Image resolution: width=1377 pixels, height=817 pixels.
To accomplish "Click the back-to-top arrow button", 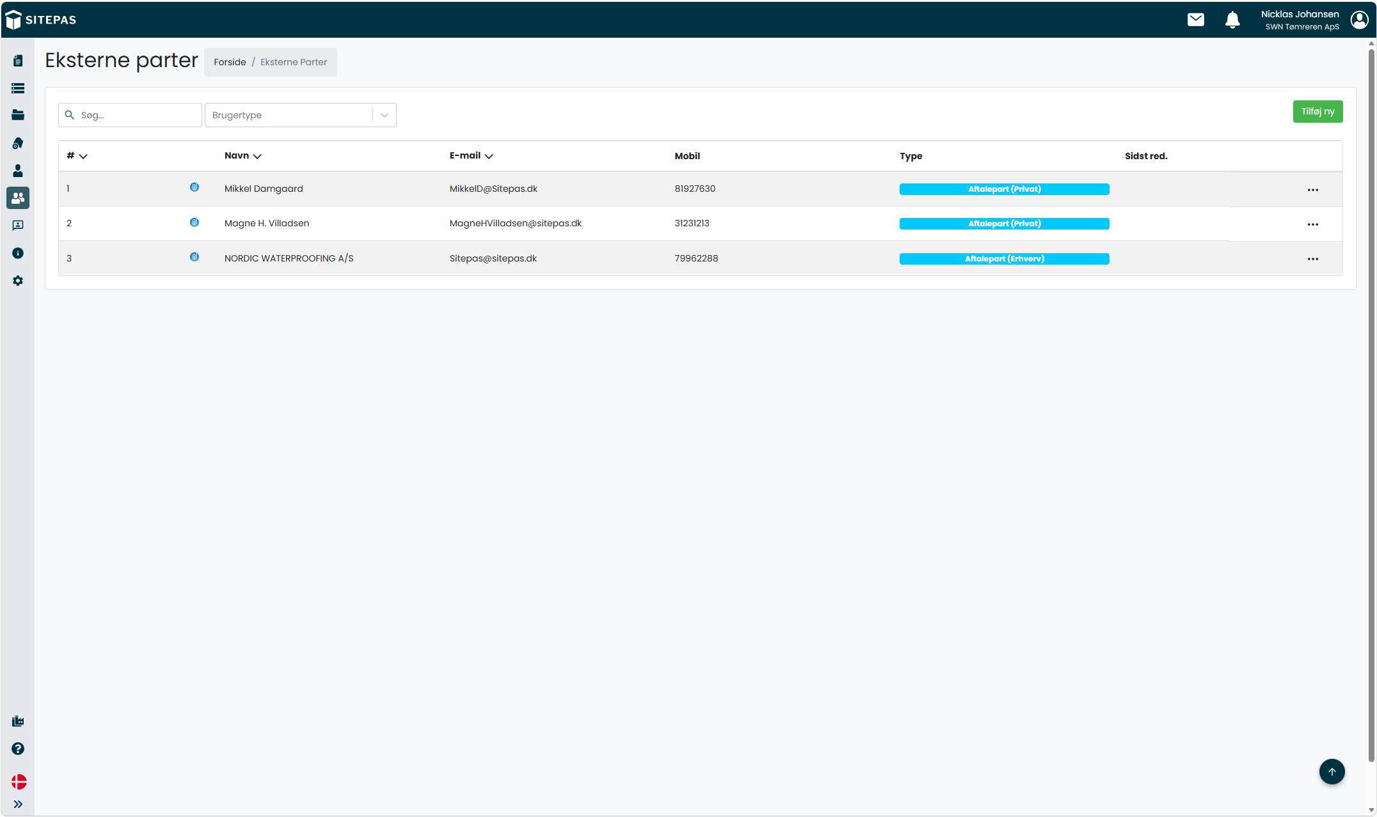I will coord(1332,772).
